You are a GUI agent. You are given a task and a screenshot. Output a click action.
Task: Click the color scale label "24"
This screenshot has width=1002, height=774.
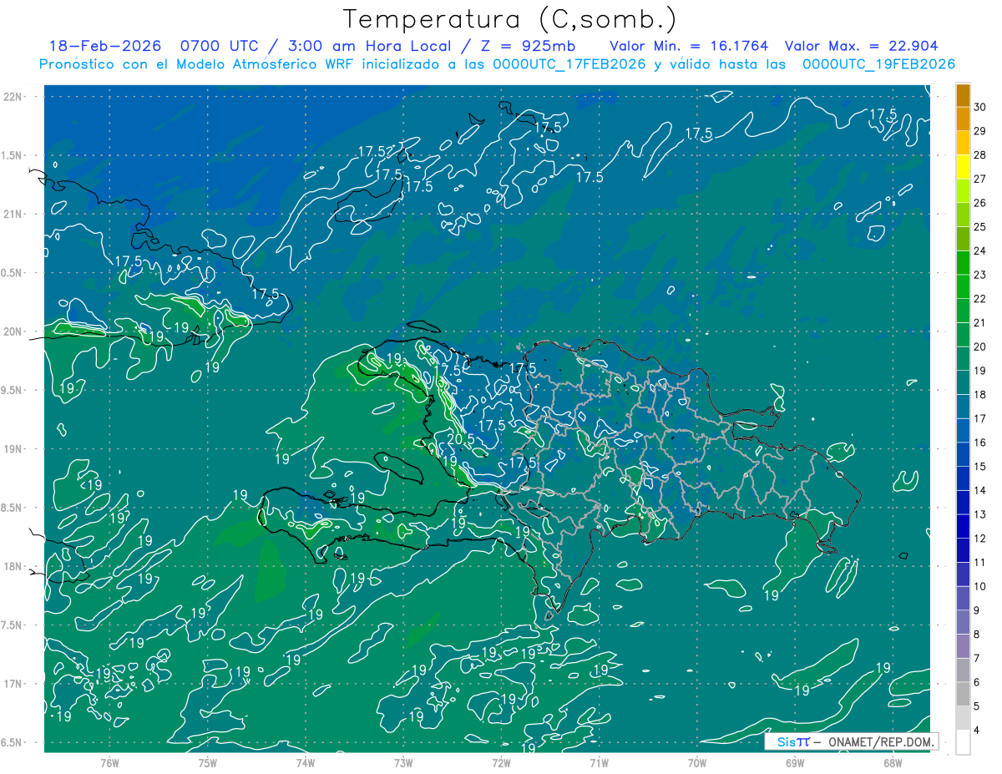coord(980,251)
